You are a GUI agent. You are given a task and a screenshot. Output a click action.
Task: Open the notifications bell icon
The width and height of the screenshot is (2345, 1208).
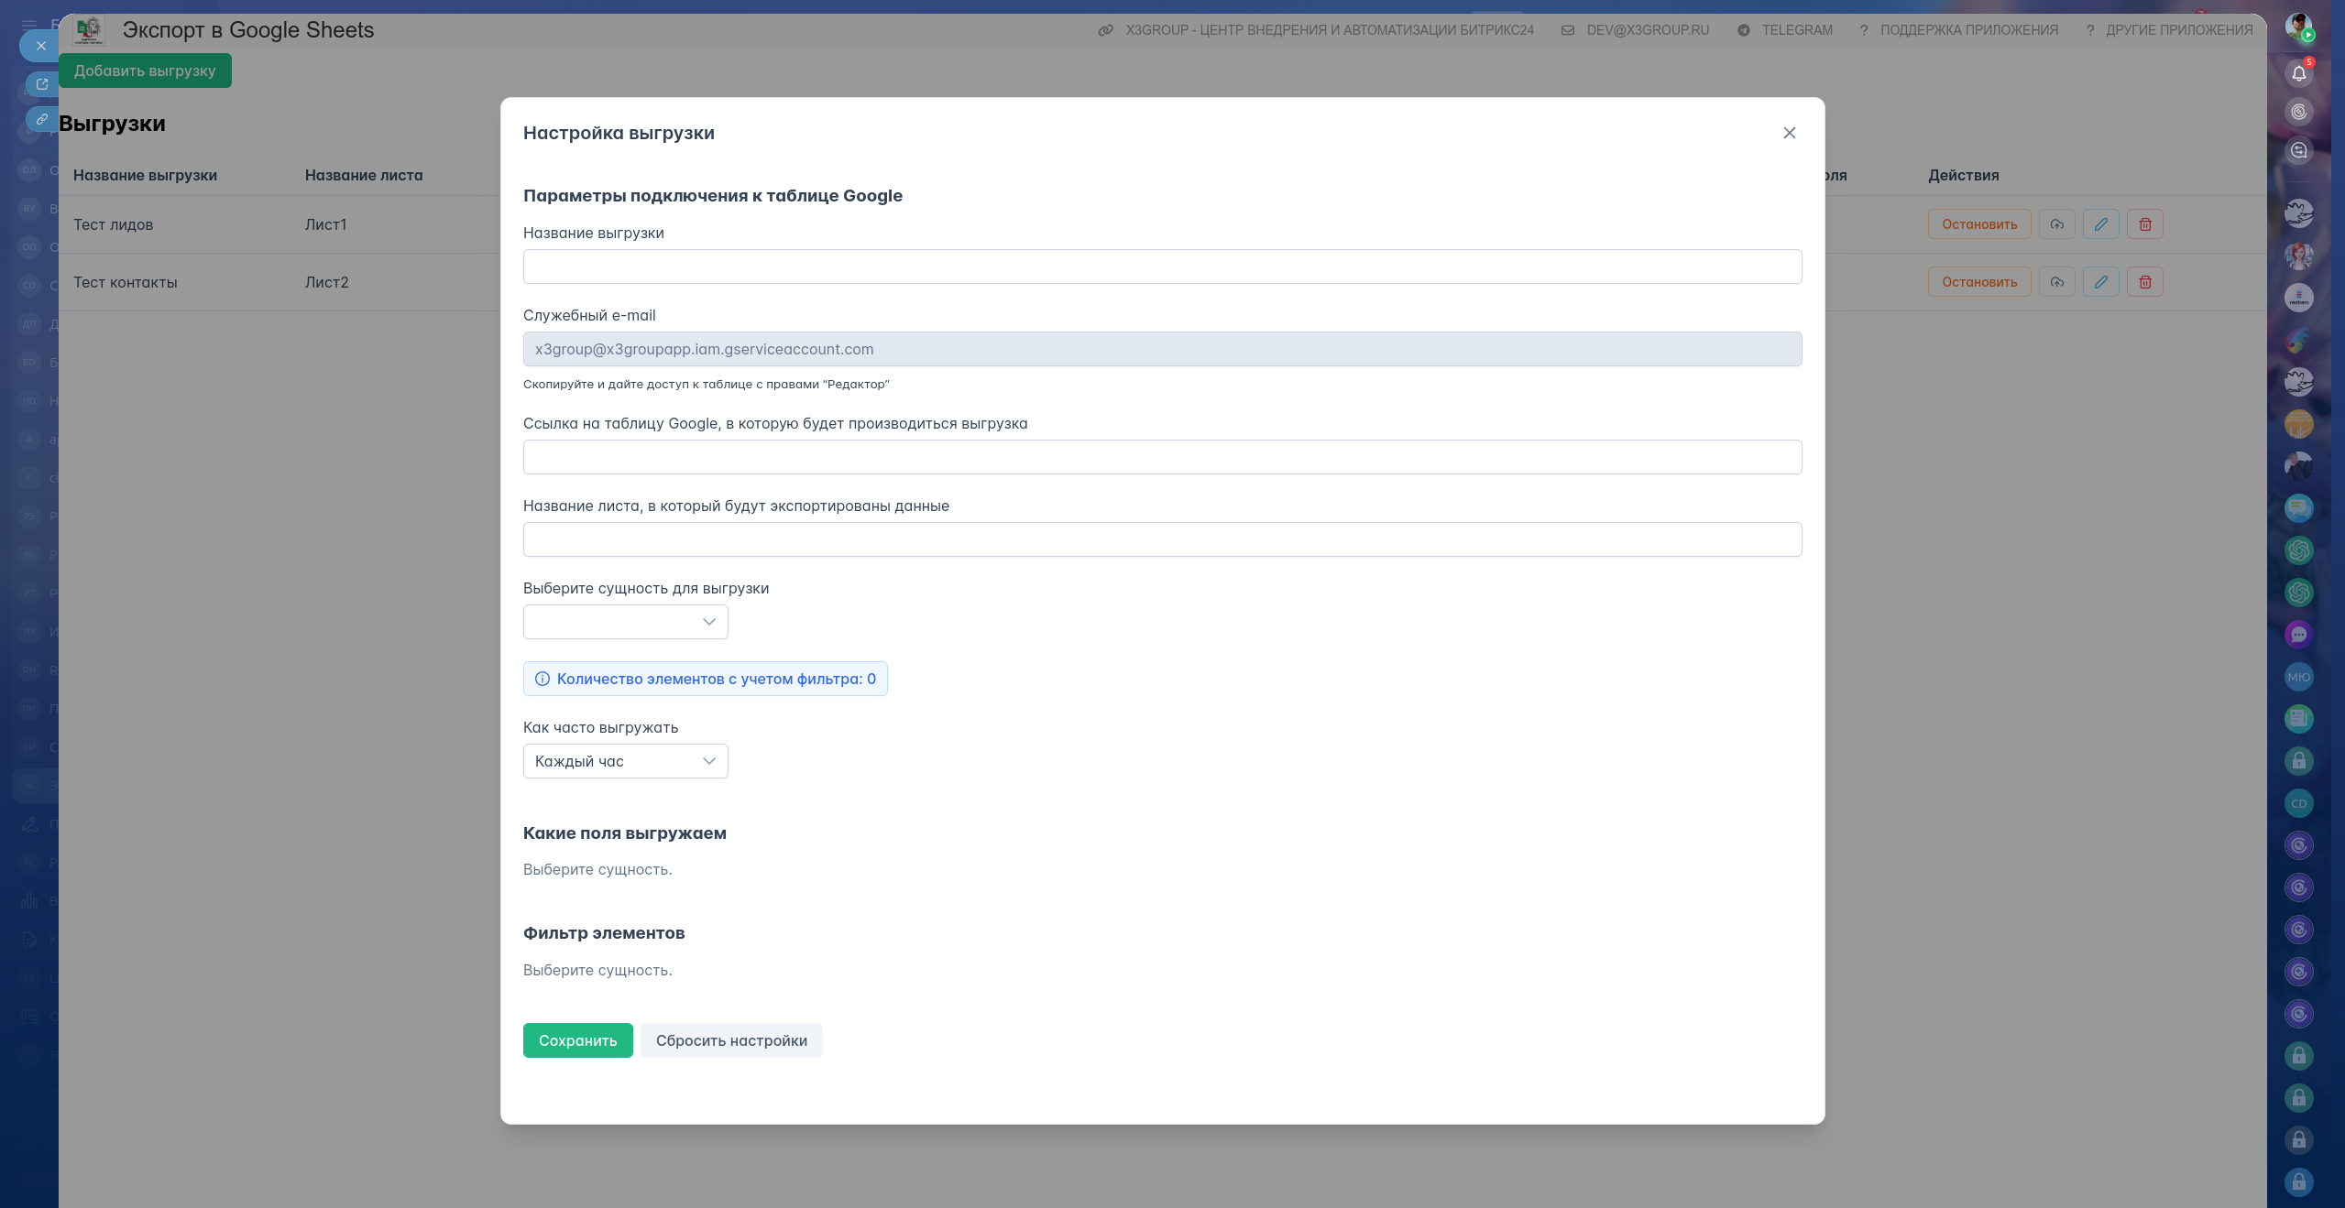(2298, 74)
